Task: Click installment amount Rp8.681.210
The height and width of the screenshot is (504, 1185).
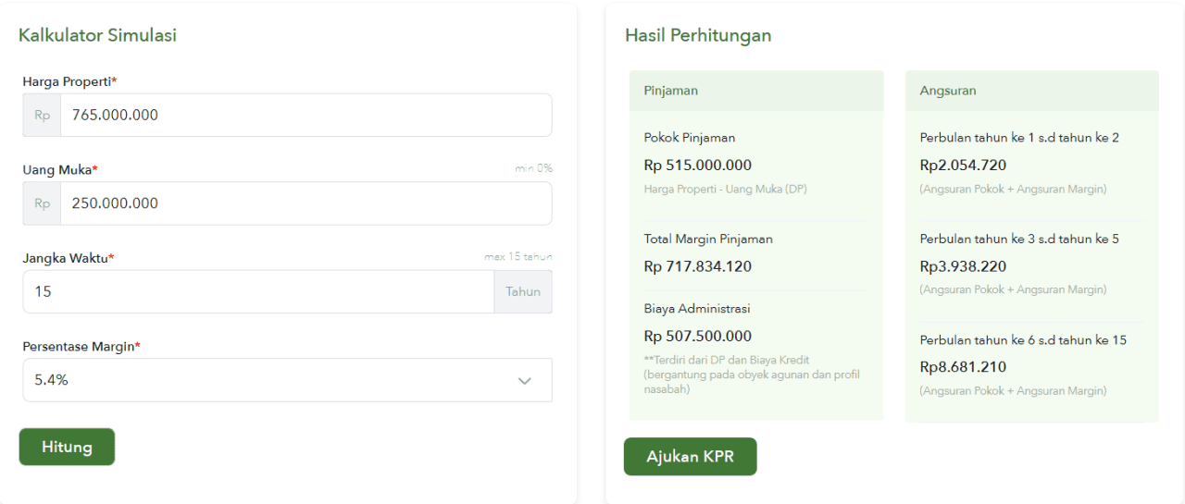Action: [x=963, y=367]
